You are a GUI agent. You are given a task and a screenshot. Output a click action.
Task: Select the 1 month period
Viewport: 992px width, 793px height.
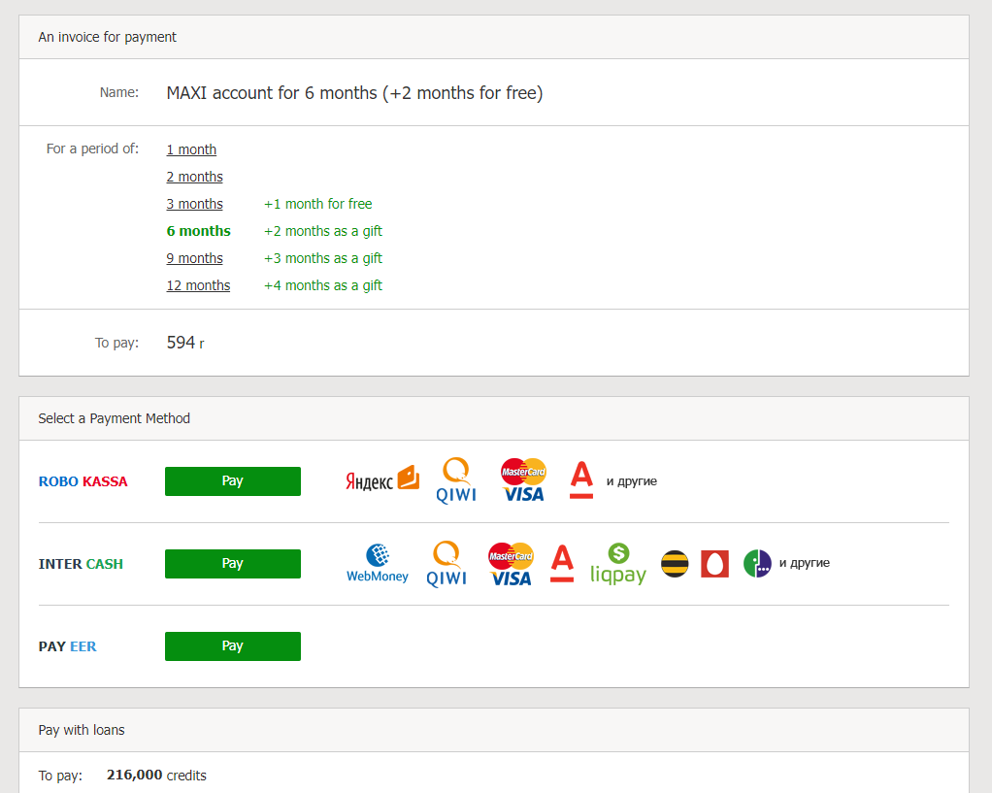tap(191, 149)
